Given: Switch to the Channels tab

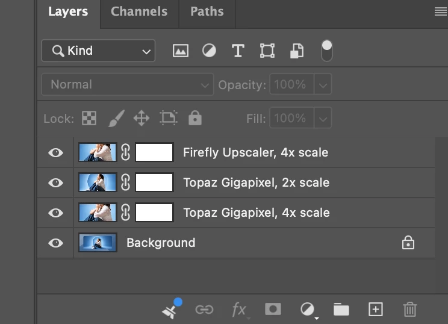Looking at the screenshot, I should [139, 11].
